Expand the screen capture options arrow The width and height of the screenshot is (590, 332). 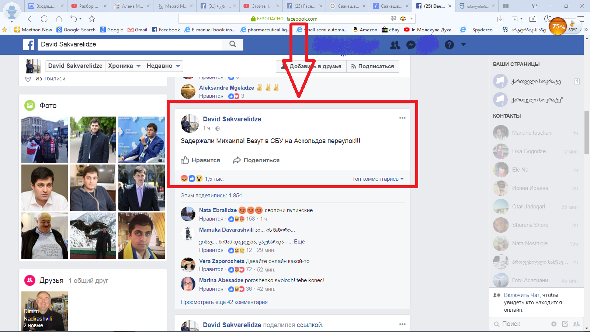coord(521,19)
